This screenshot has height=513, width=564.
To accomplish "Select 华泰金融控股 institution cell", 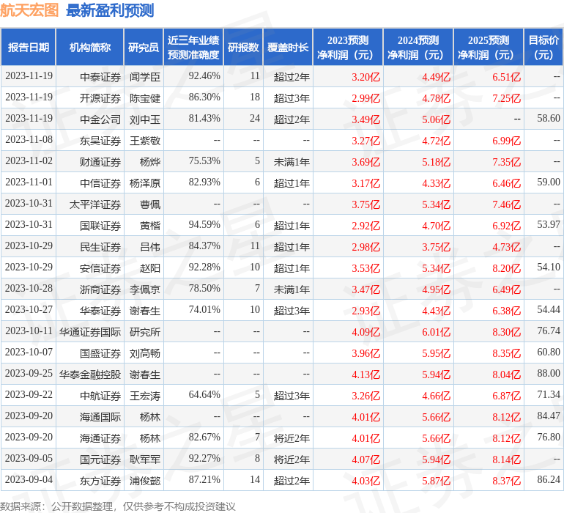I will tap(90, 374).
